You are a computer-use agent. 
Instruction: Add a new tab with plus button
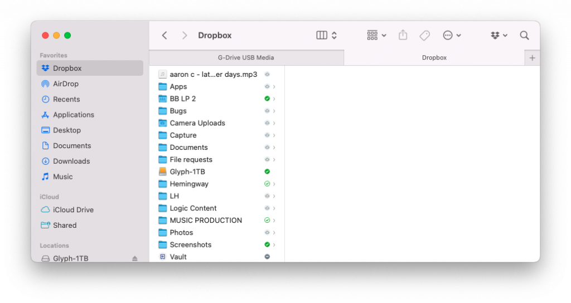tap(532, 58)
